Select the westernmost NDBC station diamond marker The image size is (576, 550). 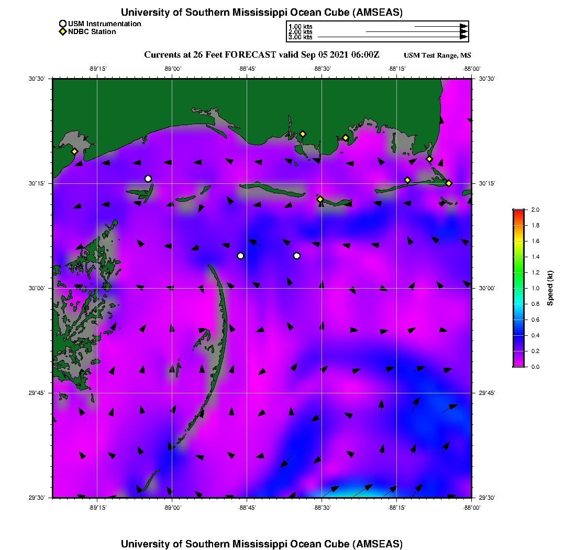(75, 151)
